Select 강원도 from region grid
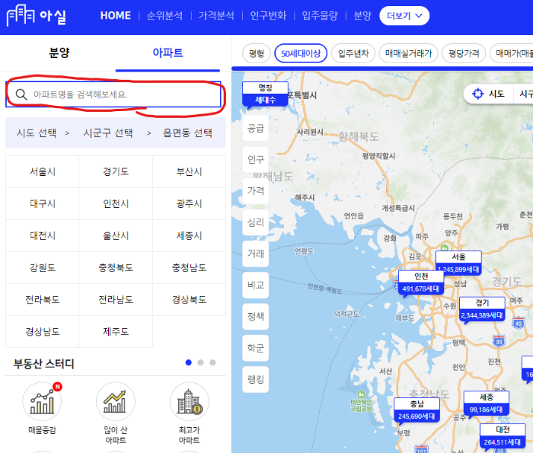Viewport: 533px width, 453px height. pos(42,267)
